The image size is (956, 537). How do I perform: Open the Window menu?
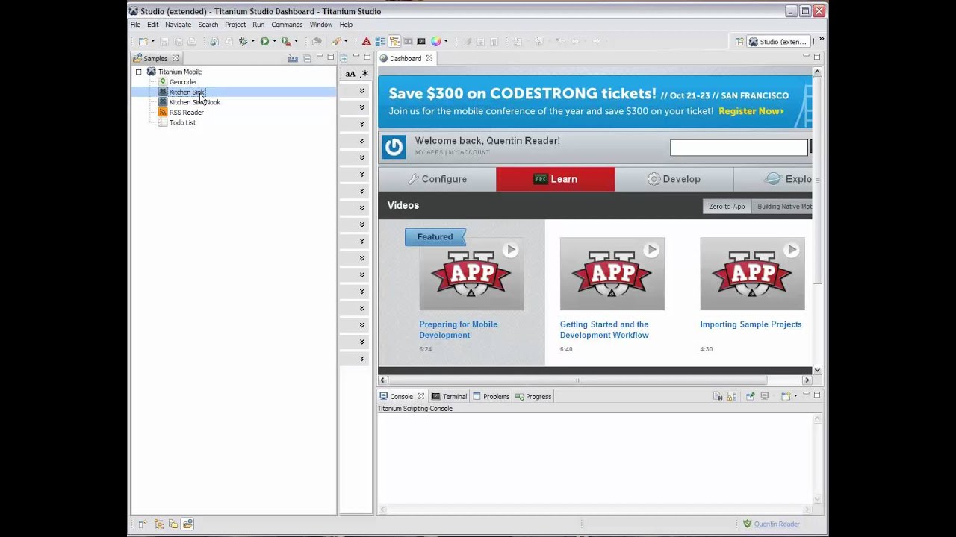pyautogui.click(x=321, y=25)
